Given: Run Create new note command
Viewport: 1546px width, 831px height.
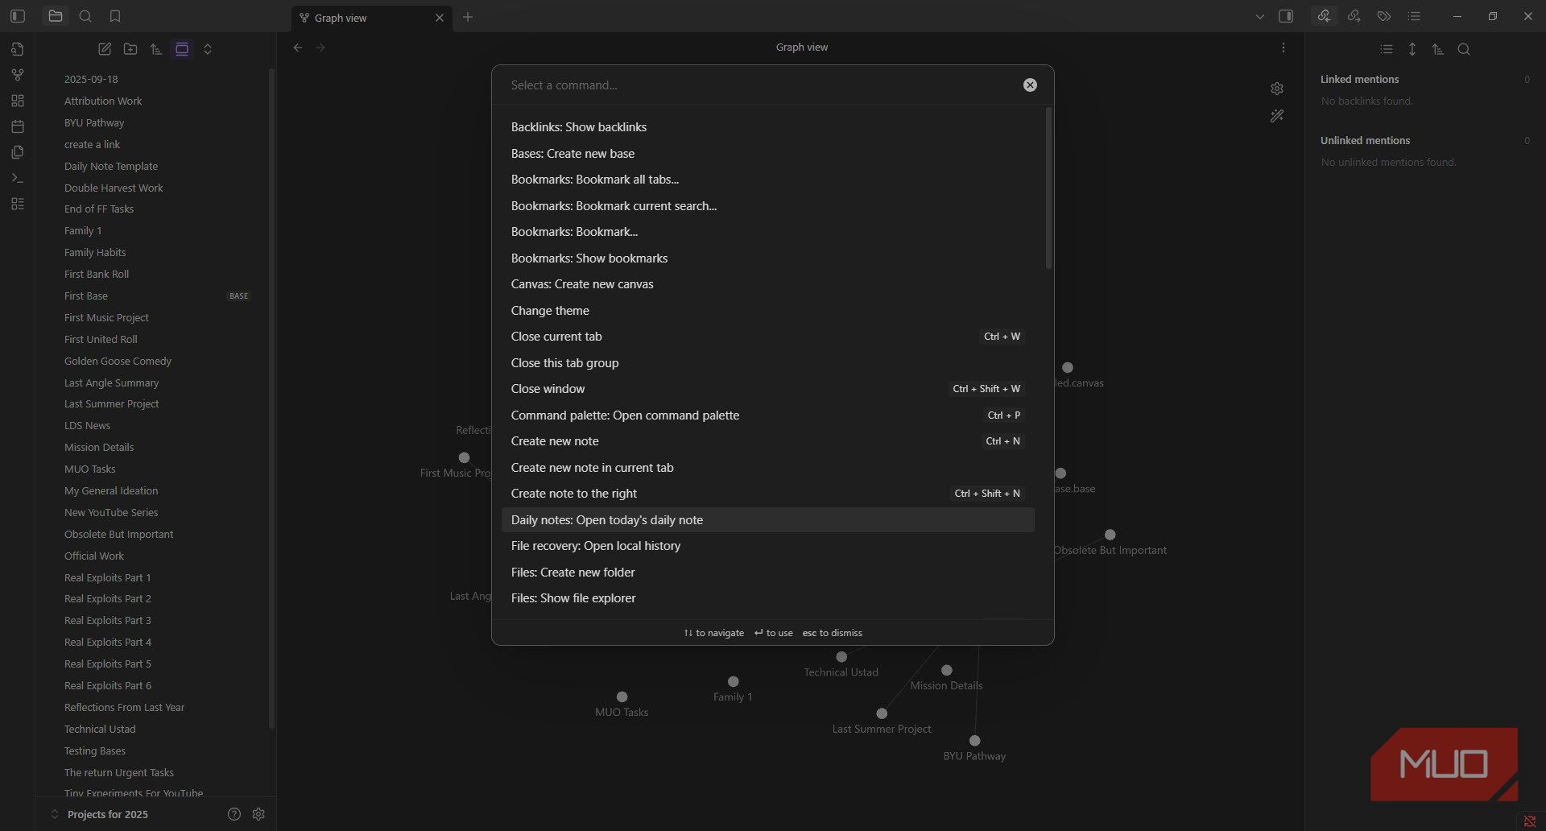Looking at the screenshot, I should 767,441.
